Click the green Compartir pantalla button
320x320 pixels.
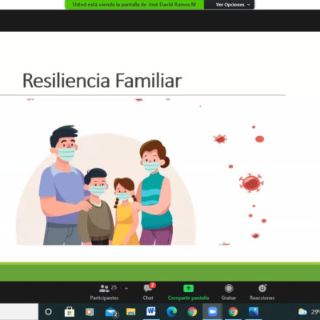coord(188,292)
